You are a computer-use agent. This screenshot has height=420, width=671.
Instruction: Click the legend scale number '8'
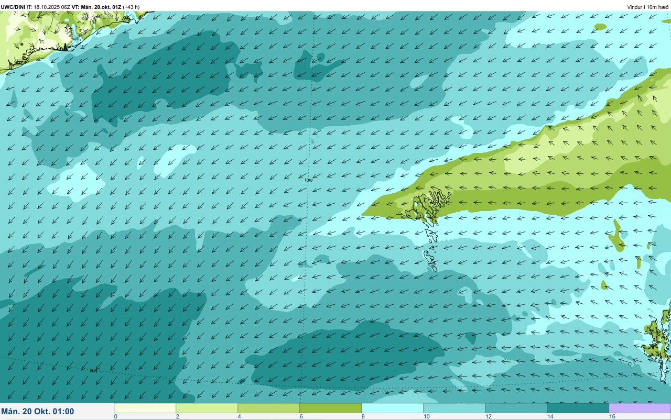pyautogui.click(x=363, y=416)
